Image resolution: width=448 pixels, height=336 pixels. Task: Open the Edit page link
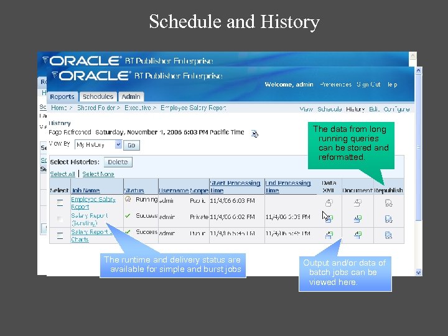[374, 109]
